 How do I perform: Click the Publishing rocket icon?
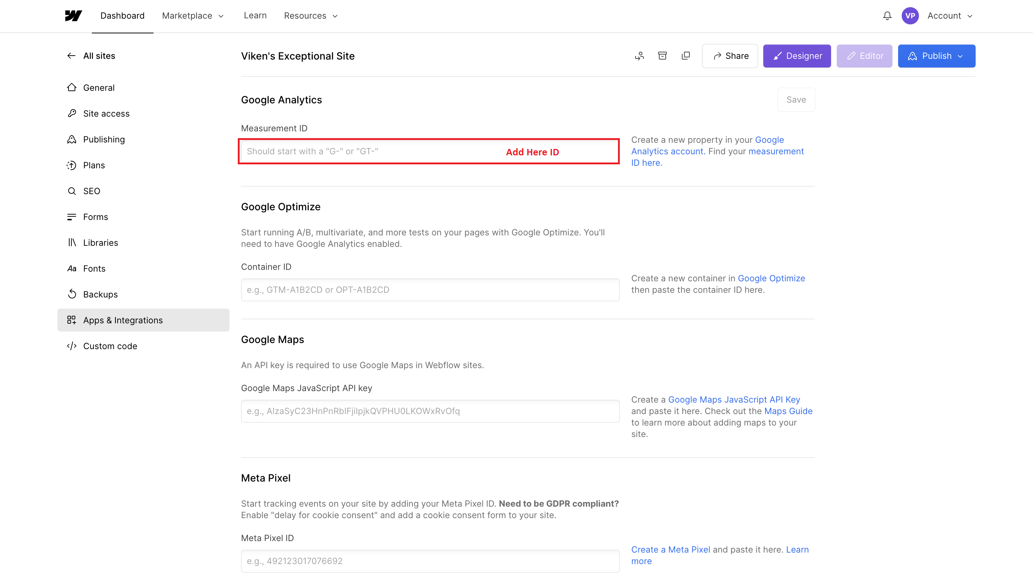click(x=72, y=139)
